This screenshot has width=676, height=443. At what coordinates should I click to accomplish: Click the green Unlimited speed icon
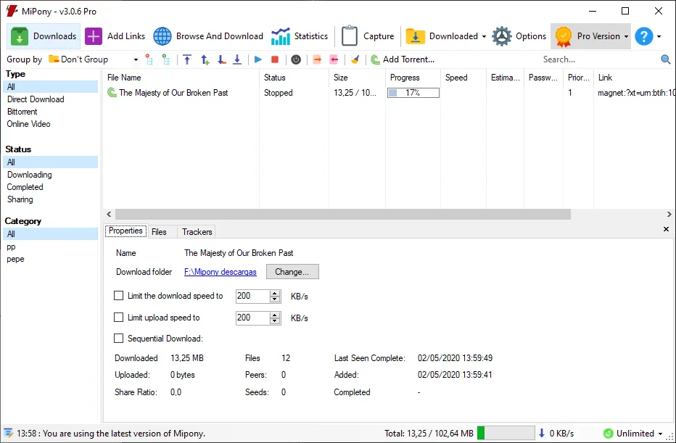coord(608,434)
